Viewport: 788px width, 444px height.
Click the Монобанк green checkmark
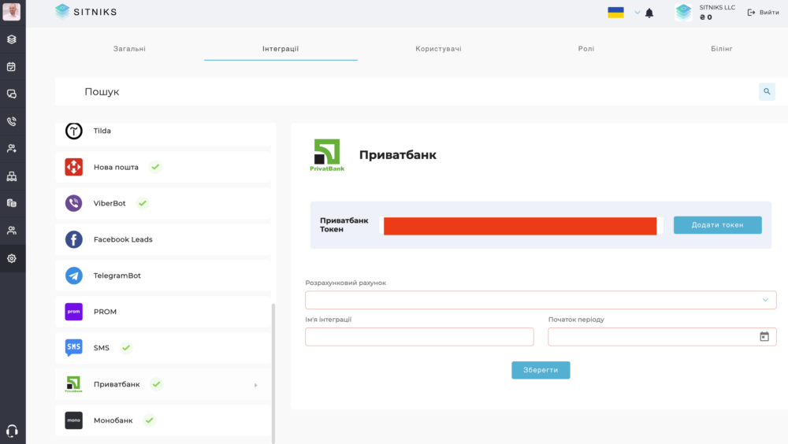point(149,420)
